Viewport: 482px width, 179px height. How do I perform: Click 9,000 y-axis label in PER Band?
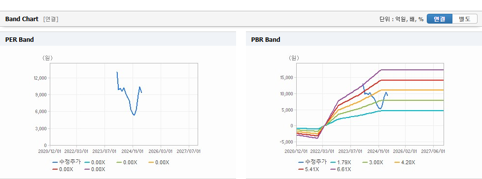(x=41, y=95)
